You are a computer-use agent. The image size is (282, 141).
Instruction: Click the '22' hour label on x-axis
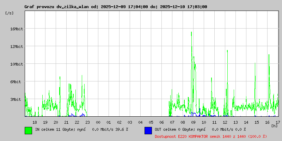coord(77,122)
